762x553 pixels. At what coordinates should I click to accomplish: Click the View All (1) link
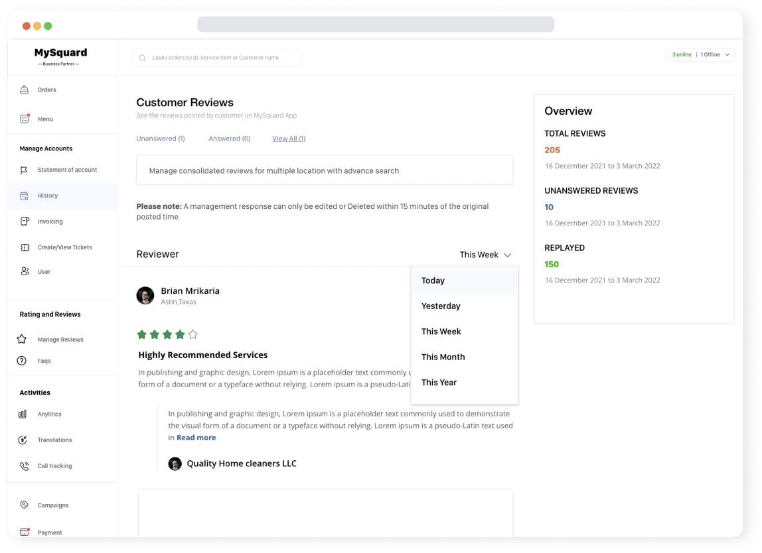pyautogui.click(x=289, y=139)
